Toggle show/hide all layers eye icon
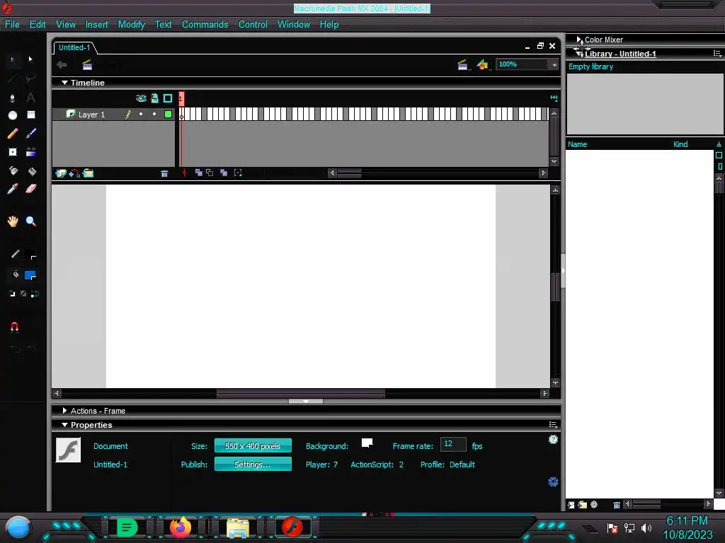725x543 pixels. point(141,98)
